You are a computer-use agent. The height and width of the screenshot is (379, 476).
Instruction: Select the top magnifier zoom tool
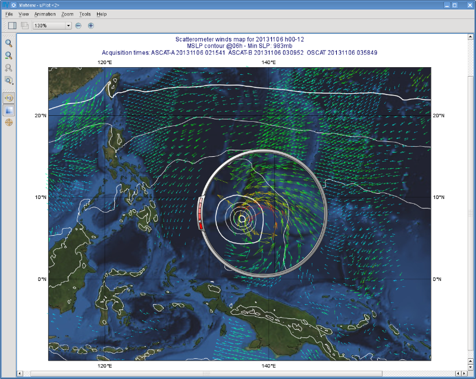click(x=9, y=43)
